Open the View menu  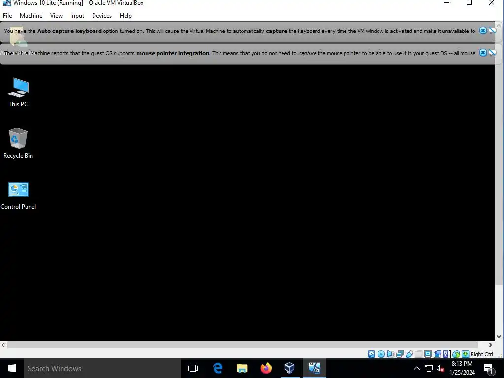click(56, 15)
